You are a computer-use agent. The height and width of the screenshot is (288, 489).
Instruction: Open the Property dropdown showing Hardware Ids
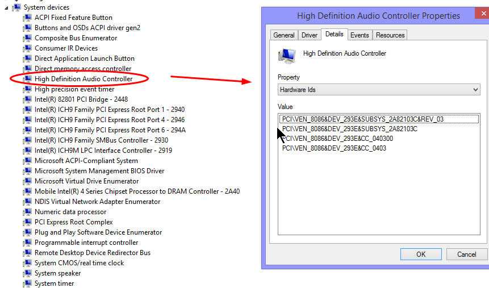379,90
